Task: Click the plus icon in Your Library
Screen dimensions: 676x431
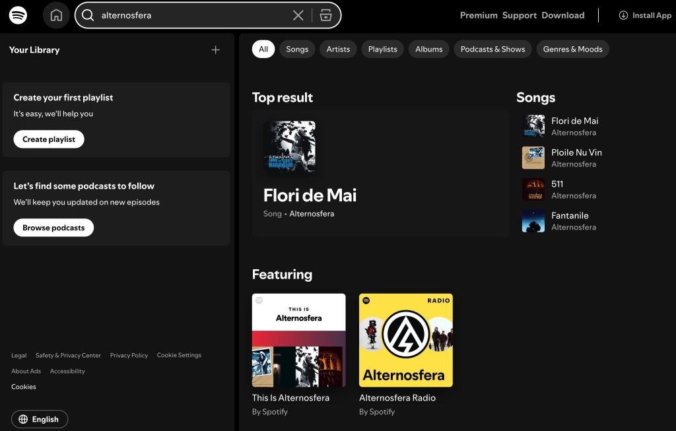Action: click(216, 50)
